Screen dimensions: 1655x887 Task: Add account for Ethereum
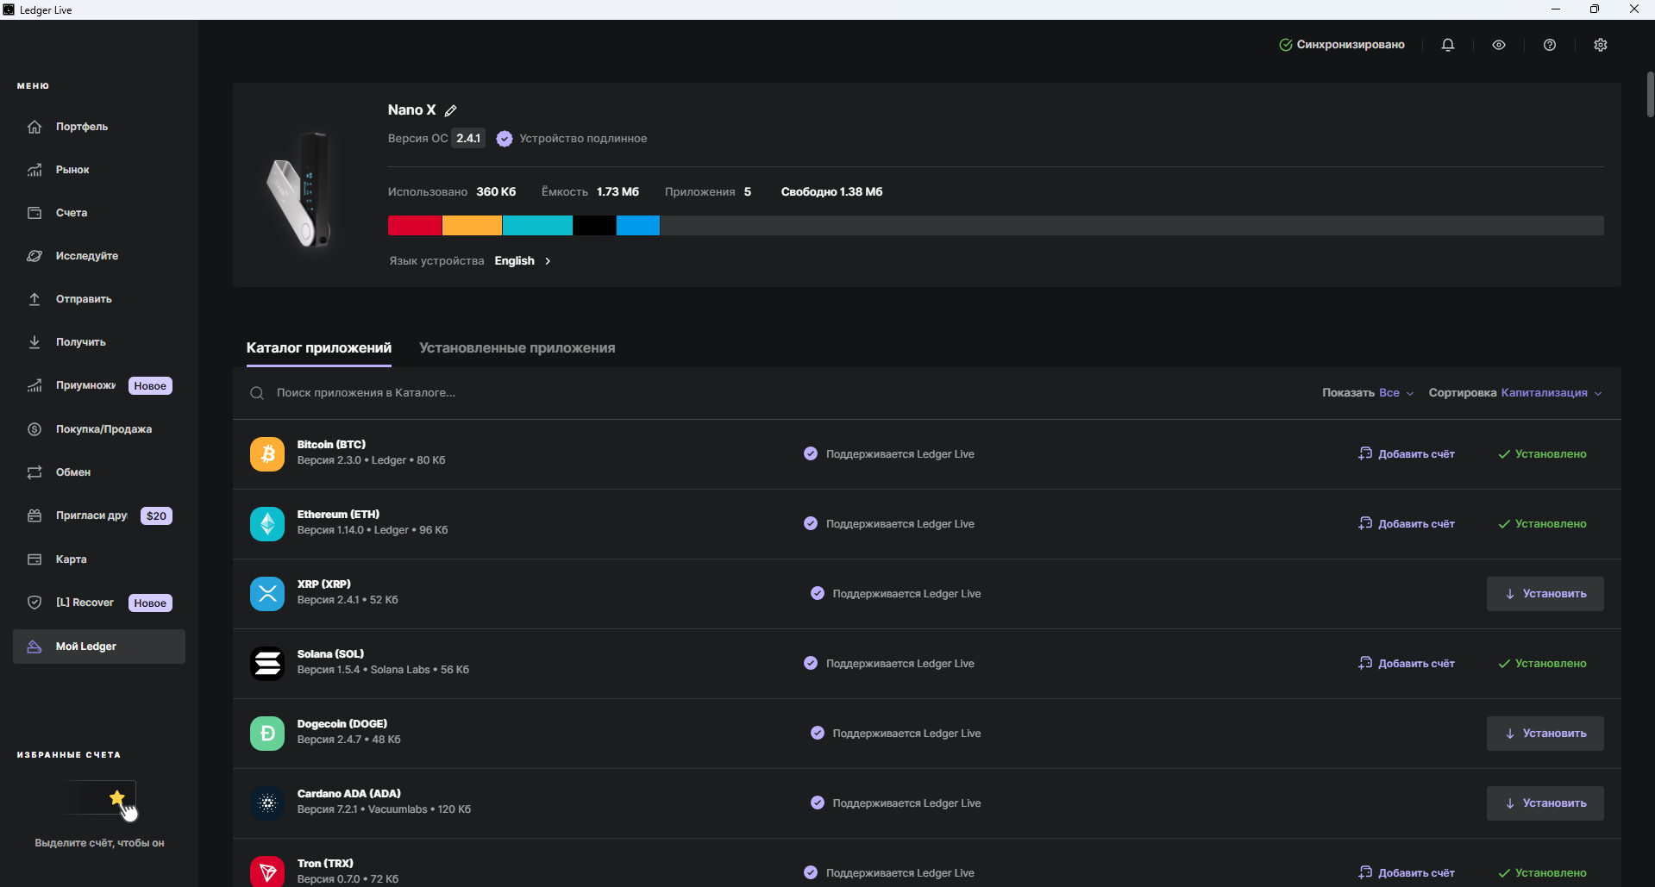tap(1407, 524)
